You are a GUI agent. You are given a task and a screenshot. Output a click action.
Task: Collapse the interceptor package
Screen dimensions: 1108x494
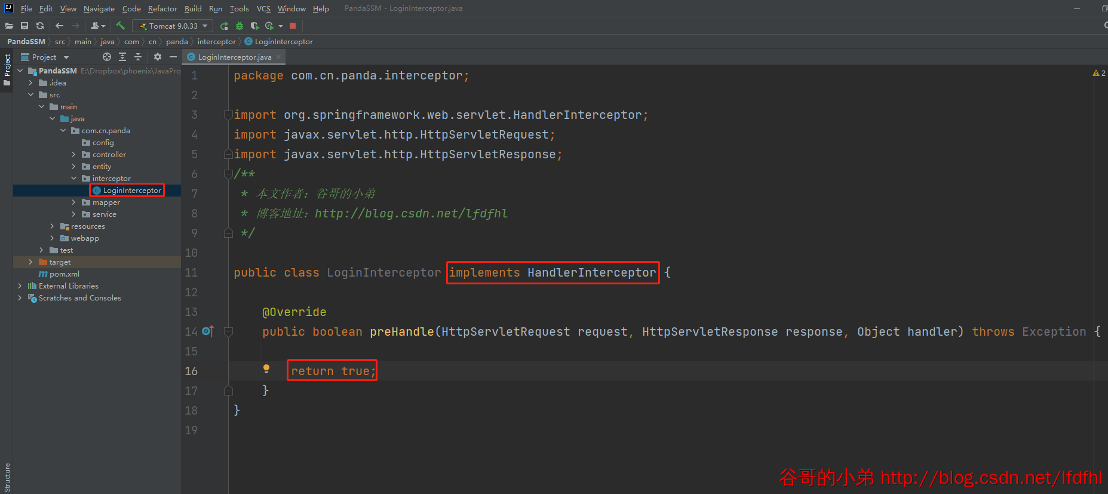[x=74, y=178]
